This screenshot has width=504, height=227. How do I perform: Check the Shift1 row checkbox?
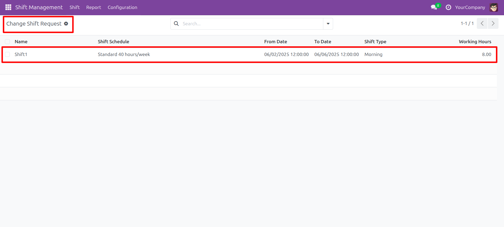click(x=7, y=54)
